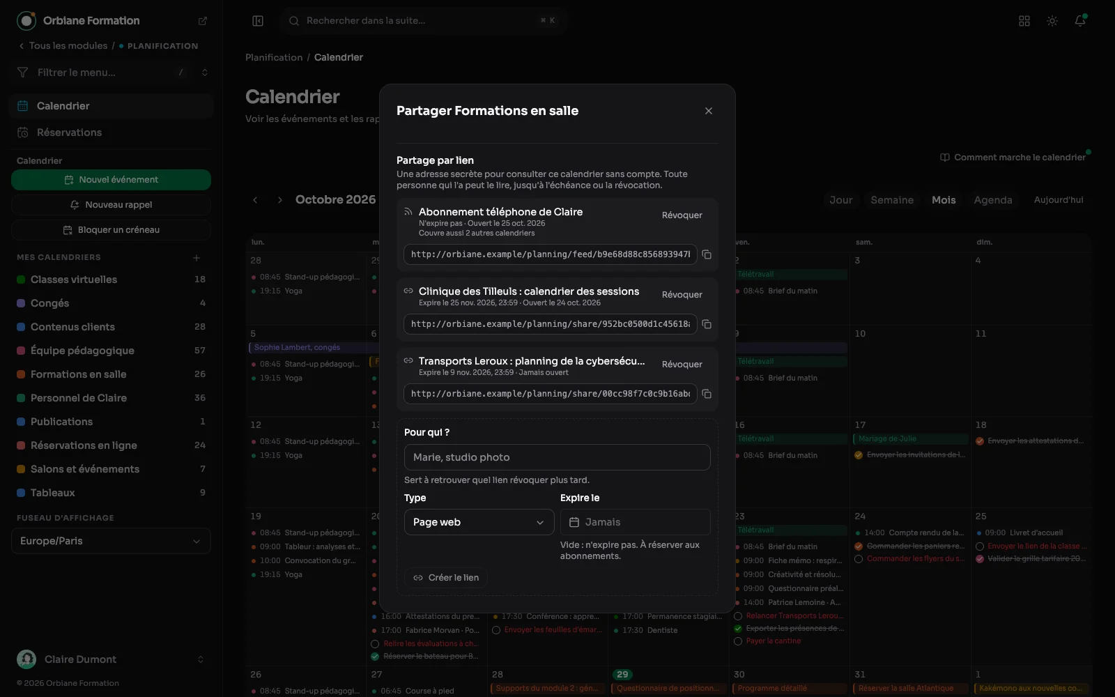Toggle Formations en salle calendar visibility
Image resolution: width=1115 pixels, height=697 pixels.
click(21, 374)
